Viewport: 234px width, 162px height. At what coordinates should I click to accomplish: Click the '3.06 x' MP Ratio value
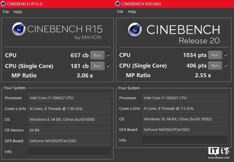tap(85, 75)
